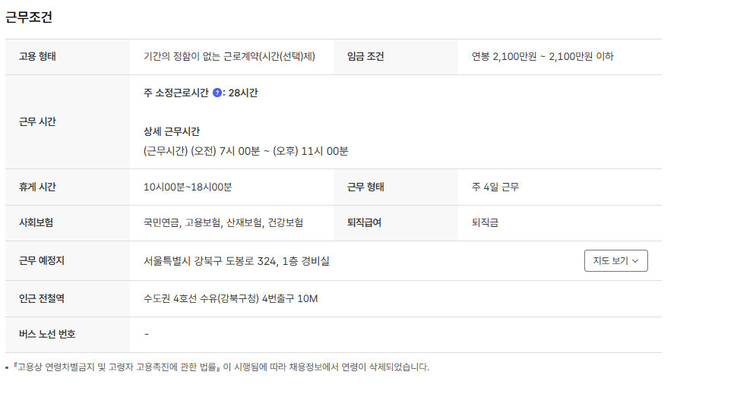Expand the 지도 보기 dropdown button
The image size is (737, 400).
(x=615, y=260)
